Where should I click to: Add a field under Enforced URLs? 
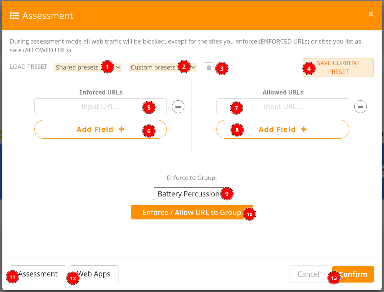101,129
